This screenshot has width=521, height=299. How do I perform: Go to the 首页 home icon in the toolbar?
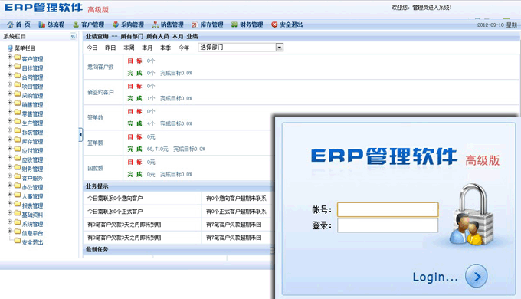pyautogui.click(x=10, y=25)
